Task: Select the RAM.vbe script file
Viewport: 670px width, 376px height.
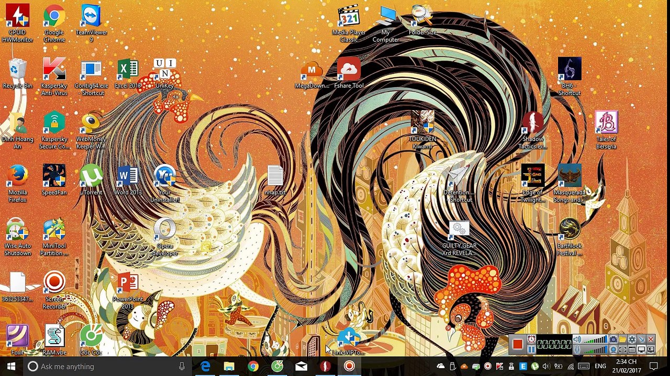Action: pyautogui.click(x=54, y=339)
